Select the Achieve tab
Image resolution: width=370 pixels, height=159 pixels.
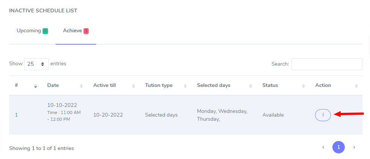pos(73,31)
